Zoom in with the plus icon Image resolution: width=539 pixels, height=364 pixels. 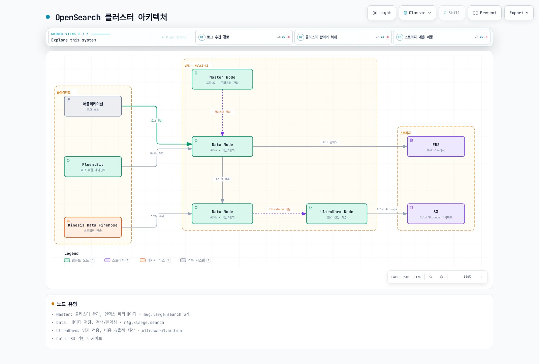click(x=481, y=277)
